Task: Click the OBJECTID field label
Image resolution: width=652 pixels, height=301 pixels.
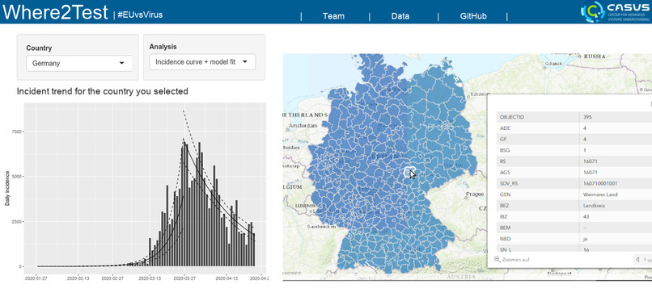Action: pos(511,117)
